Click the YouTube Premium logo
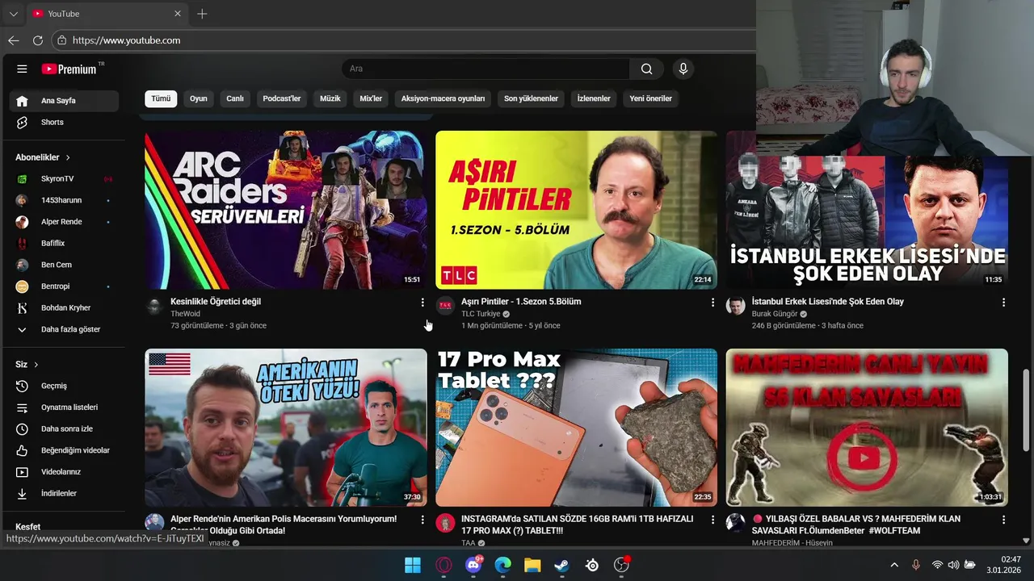 tap(69, 69)
